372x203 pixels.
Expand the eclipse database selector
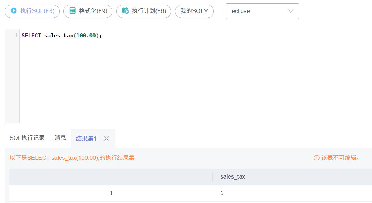click(x=263, y=11)
